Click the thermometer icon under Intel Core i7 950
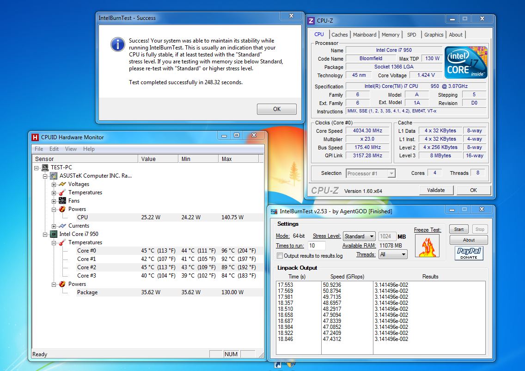Screen dimensions: 525x371 (x=62, y=242)
